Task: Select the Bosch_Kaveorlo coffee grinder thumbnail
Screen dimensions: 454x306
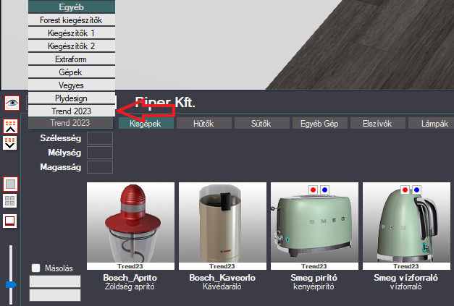Action: point(223,226)
